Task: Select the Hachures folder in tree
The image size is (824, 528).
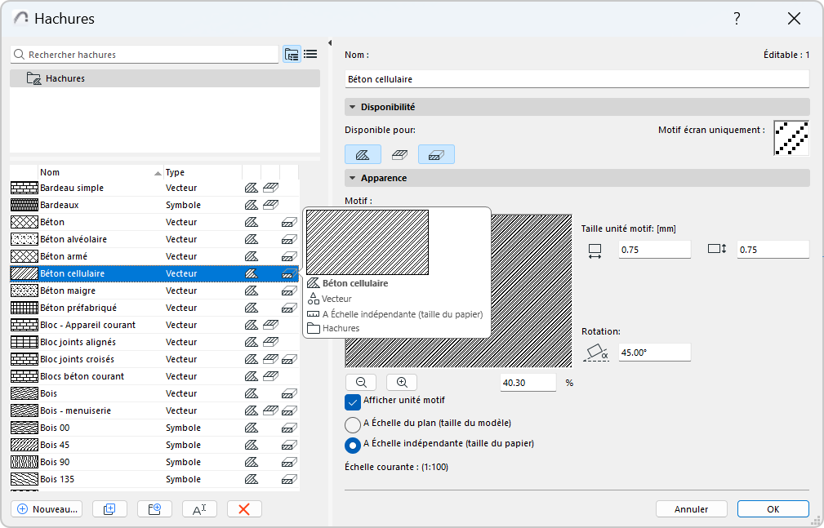Action: coord(65,78)
